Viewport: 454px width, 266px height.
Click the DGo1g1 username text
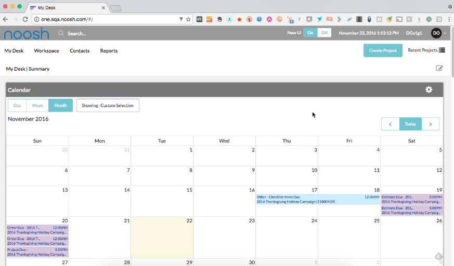414,33
